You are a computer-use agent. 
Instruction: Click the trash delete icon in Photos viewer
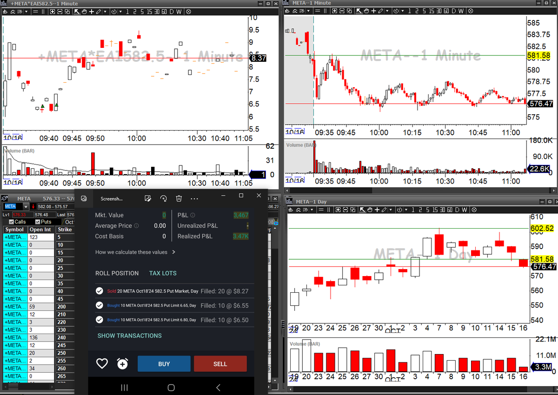pos(179,198)
